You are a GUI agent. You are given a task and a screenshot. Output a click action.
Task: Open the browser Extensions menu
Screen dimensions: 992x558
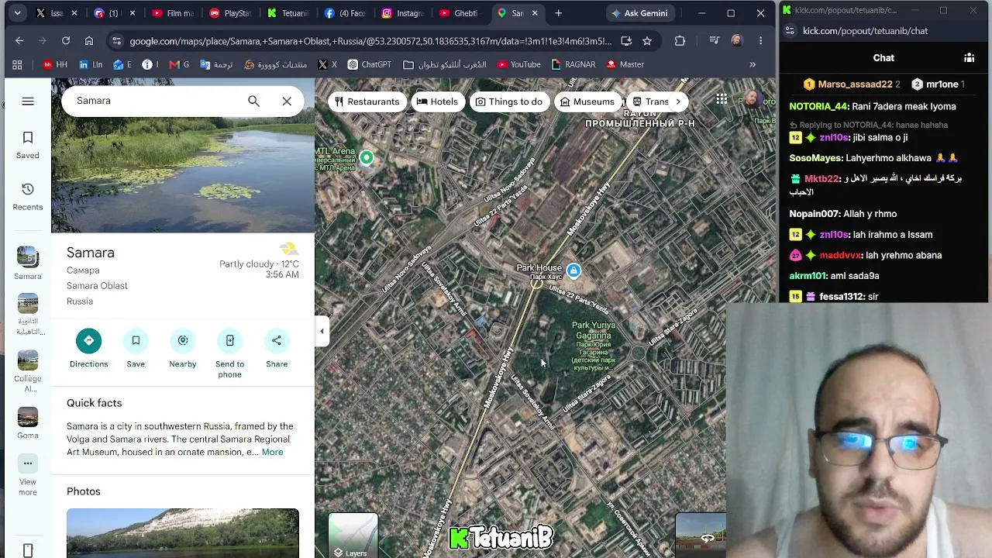coord(680,41)
